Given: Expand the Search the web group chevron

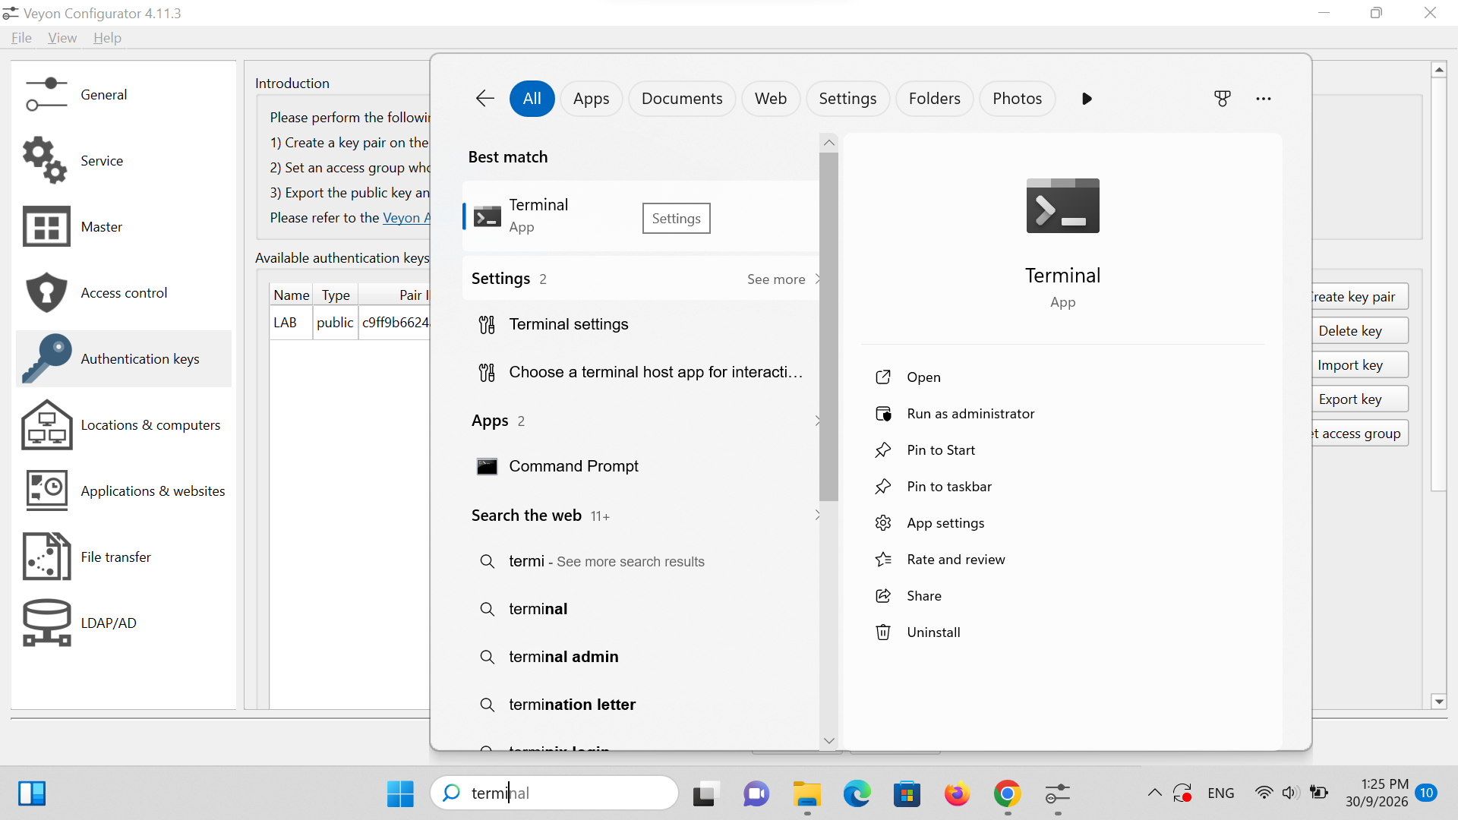Looking at the screenshot, I should point(817,516).
